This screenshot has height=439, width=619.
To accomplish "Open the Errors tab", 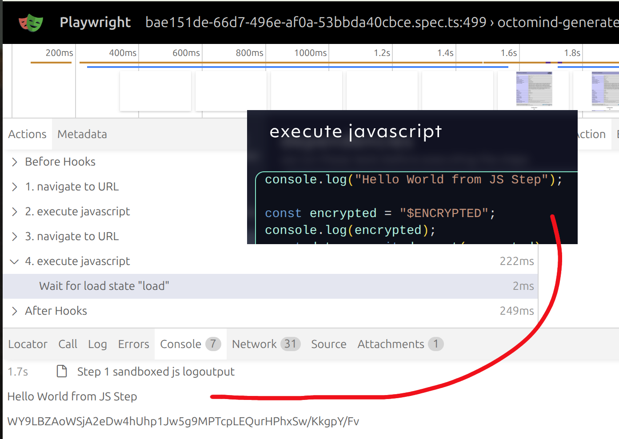I will coord(133,344).
